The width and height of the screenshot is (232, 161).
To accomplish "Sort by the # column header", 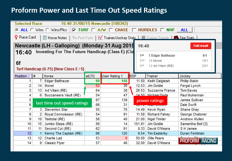I will click(x=37, y=76).
